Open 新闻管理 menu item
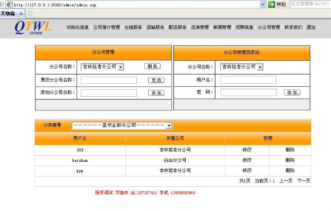 (x=222, y=27)
